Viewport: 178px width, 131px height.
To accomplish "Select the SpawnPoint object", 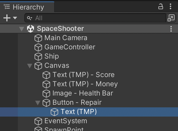I will coord(64,129).
